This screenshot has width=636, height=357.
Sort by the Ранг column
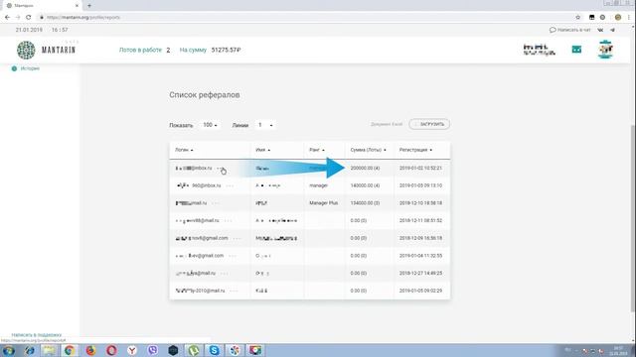tap(317, 150)
